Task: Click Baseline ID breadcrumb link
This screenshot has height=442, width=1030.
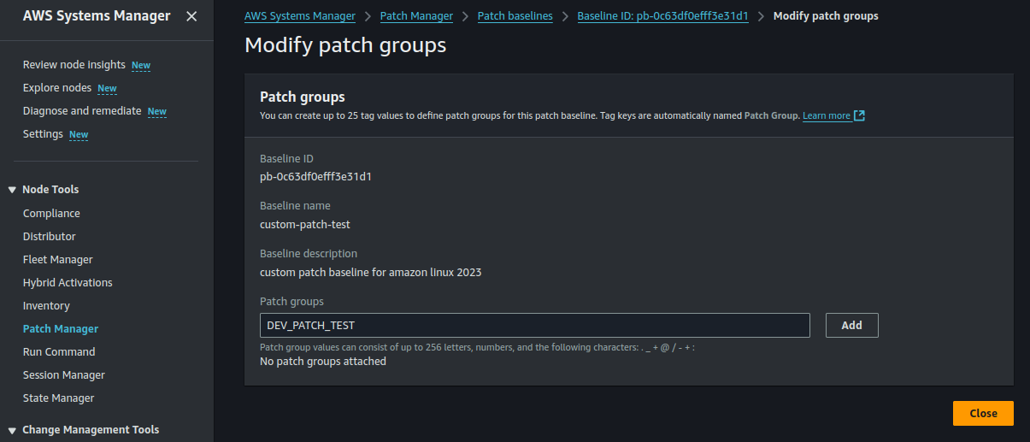Action: pos(662,16)
